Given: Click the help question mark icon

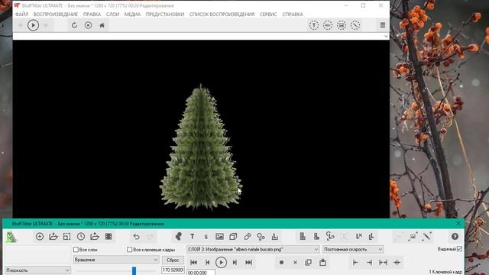Looking at the screenshot, I should (455, 237).
